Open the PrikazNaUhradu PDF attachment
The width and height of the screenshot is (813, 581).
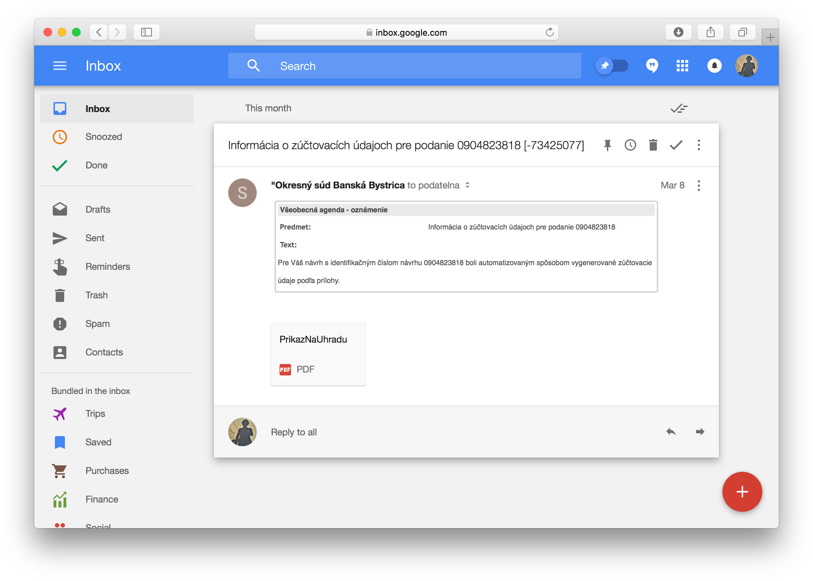tap(318, 354)
